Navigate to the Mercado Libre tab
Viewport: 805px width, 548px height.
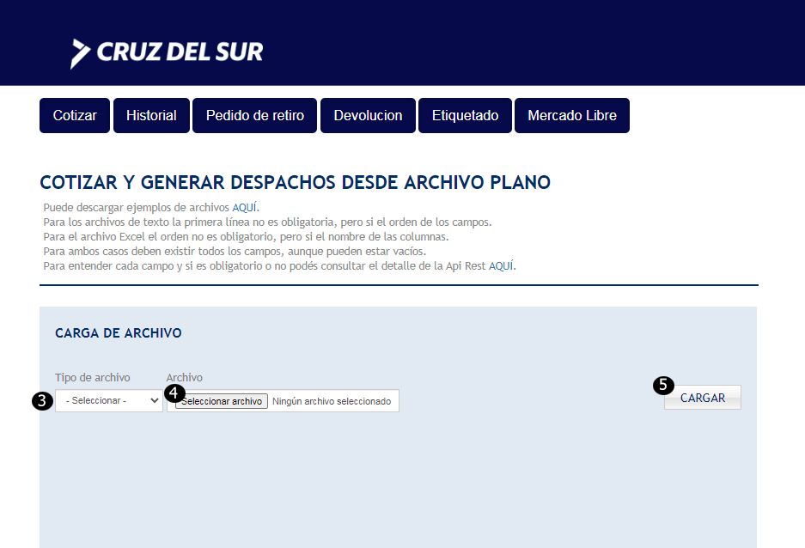pos(571,116)
